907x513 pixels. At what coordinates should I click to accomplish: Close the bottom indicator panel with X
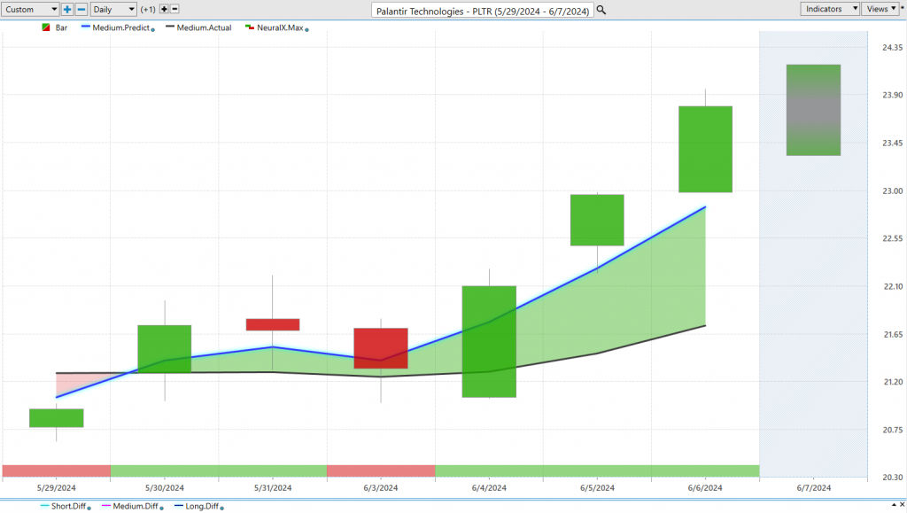[x=902, y=505]
